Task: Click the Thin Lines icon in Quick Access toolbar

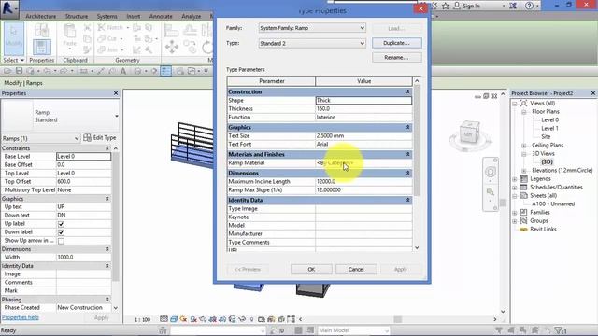Action: pos(166,71)
